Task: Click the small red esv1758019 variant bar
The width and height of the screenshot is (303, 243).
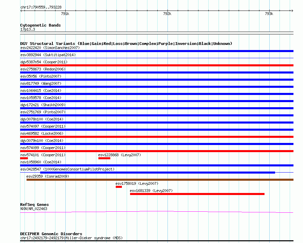Action: coord(118,187)
